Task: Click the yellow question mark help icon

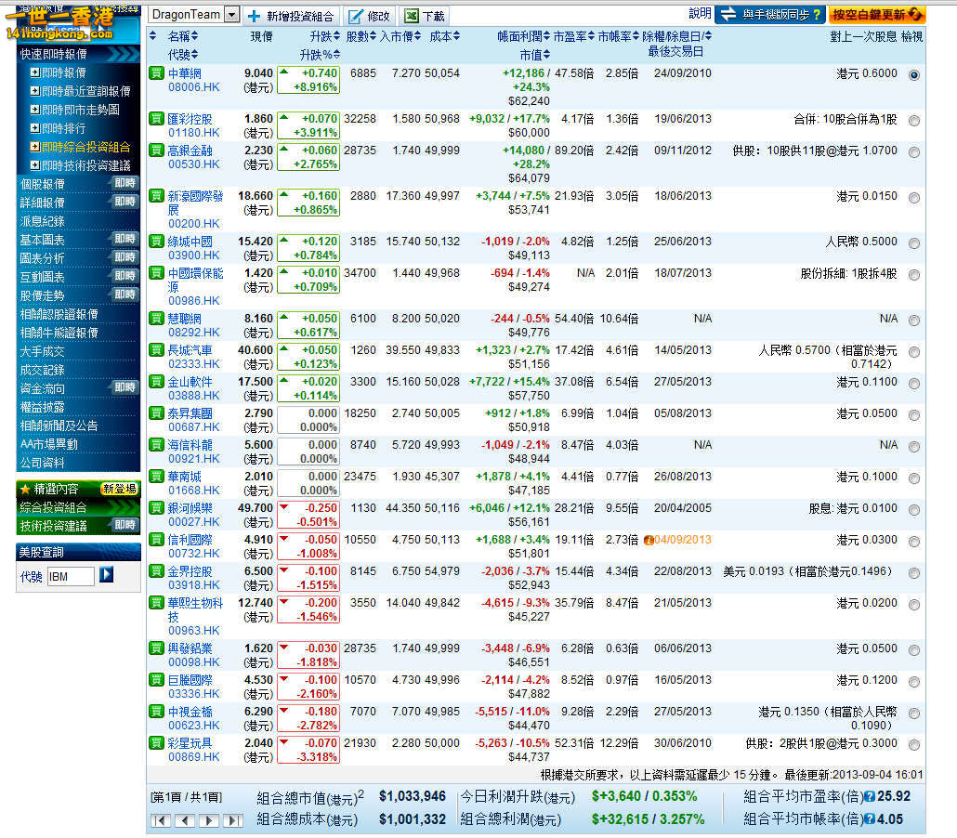Action: 816,15
